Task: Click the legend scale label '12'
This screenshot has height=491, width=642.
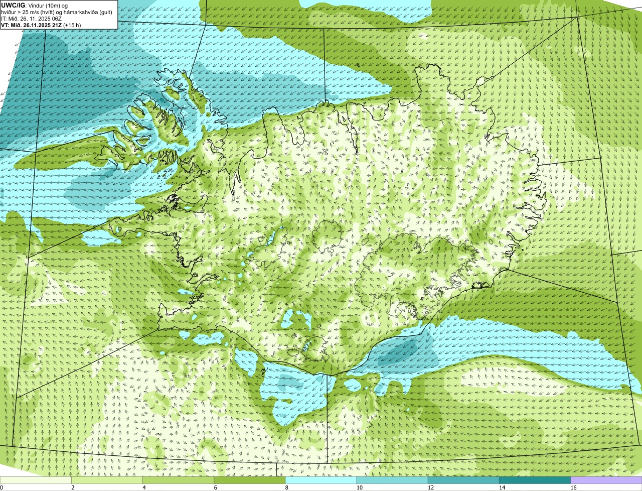Action: tap(431, 487)
